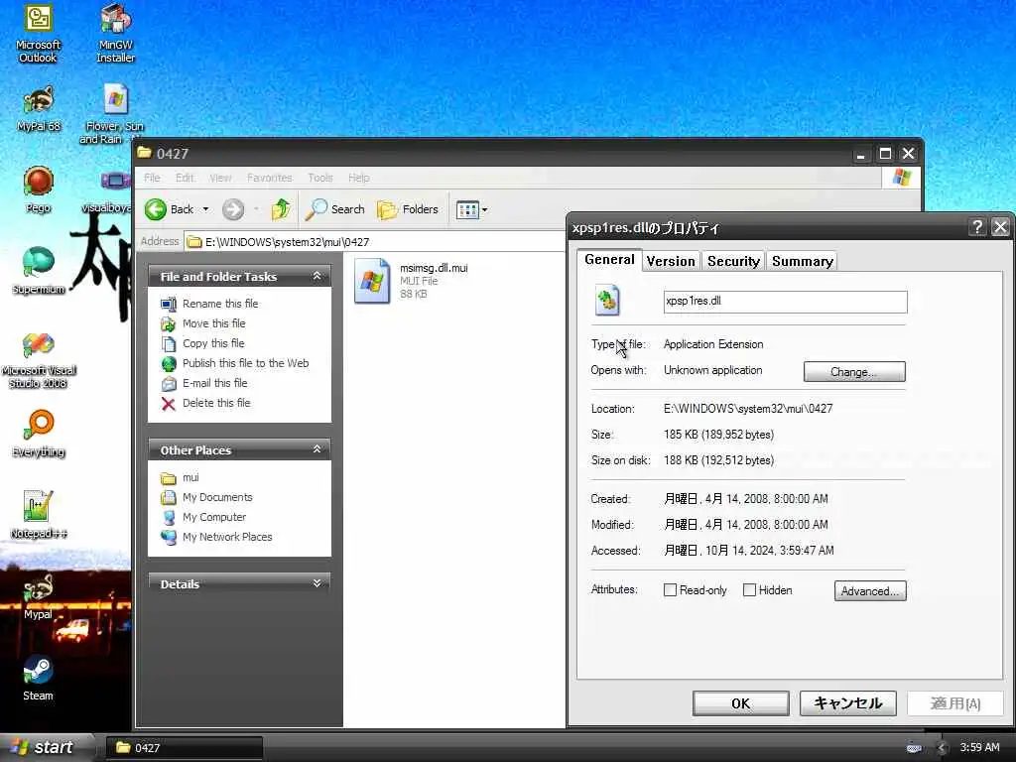Click the xpsp1res.dll filename field
Screen dimensions: 1016x762
[x=786, y=302]
